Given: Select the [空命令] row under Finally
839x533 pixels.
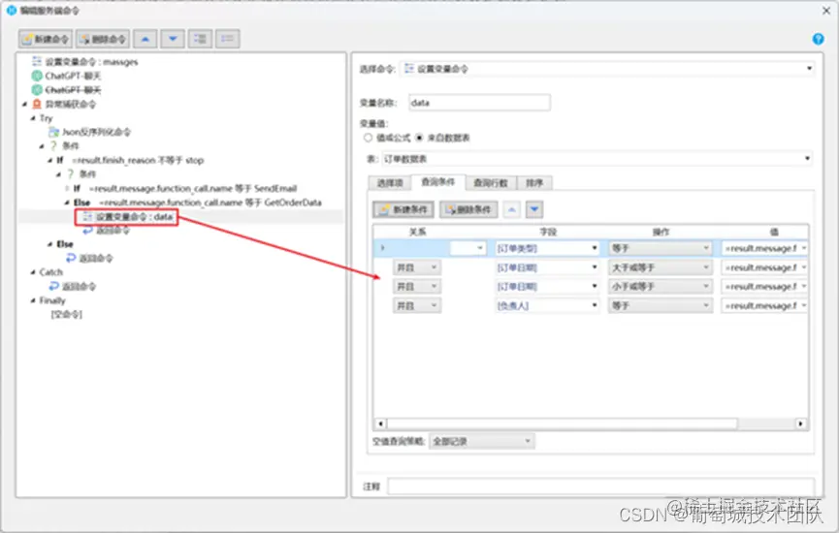Looking at the screenshot, I should tap(66, 314).
